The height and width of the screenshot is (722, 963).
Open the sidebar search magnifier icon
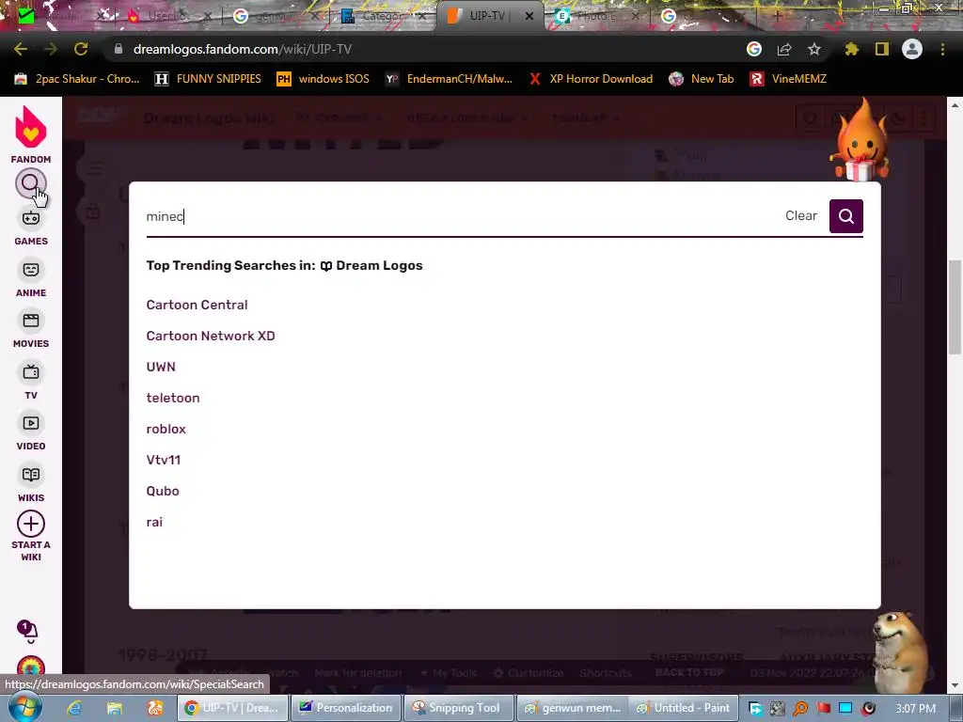(30, 183)
